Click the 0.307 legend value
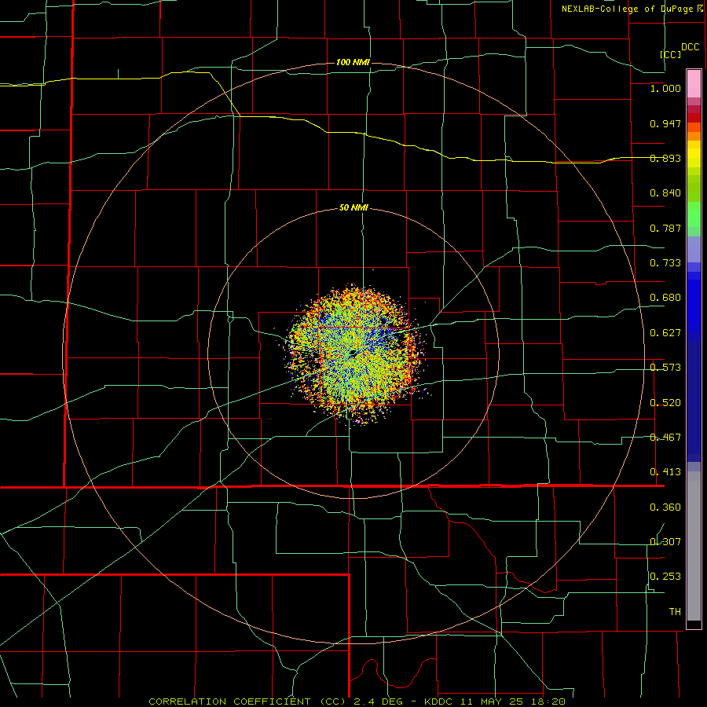Screen dimensions: 707x707 665,542
